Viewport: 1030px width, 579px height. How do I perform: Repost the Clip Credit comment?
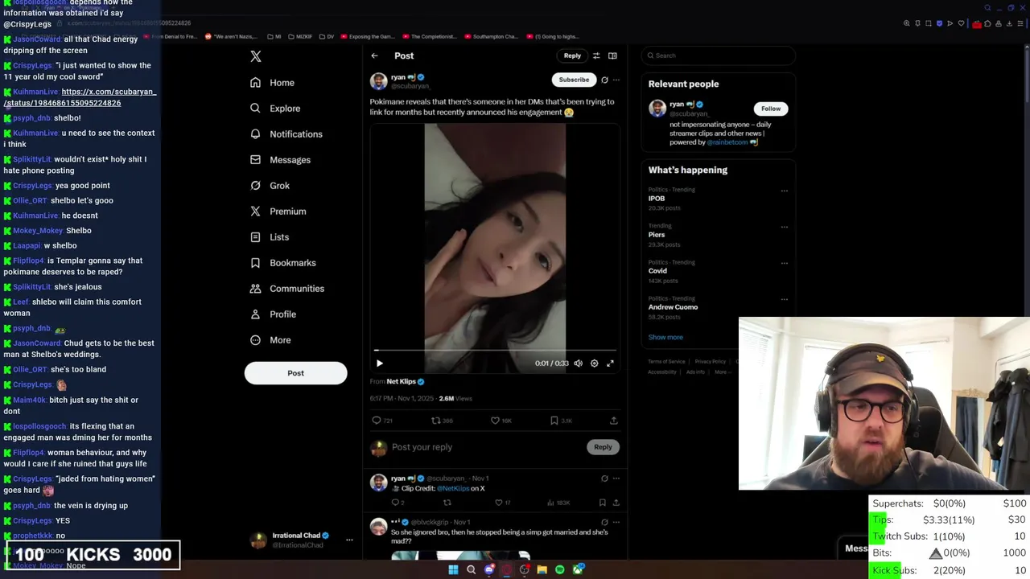(447, 503)
